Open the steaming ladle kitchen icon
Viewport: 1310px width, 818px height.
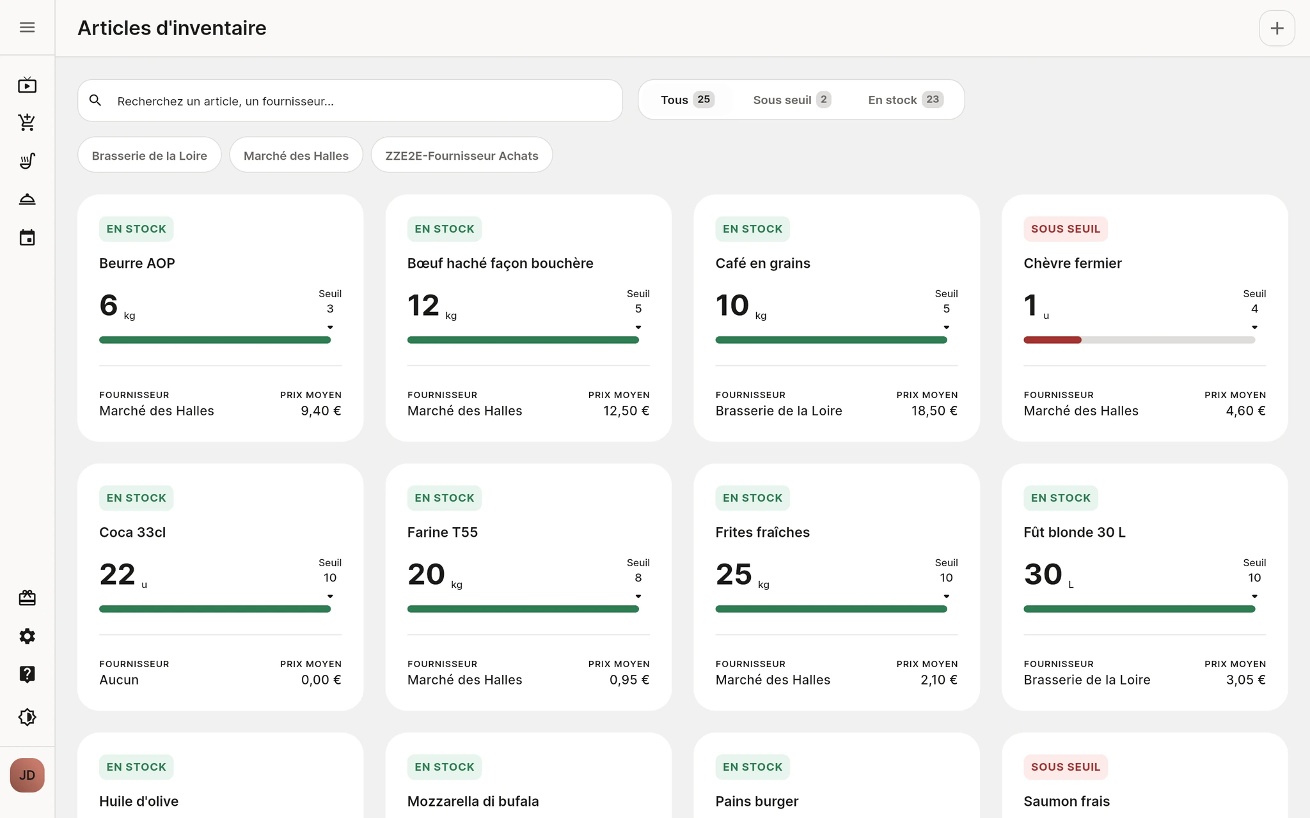coord(27,161)
